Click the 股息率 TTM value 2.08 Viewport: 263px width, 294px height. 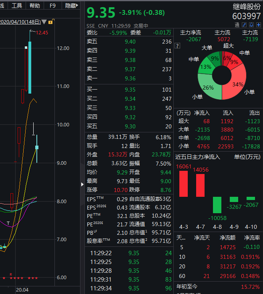pyautogui.click(x=122, y=241)
